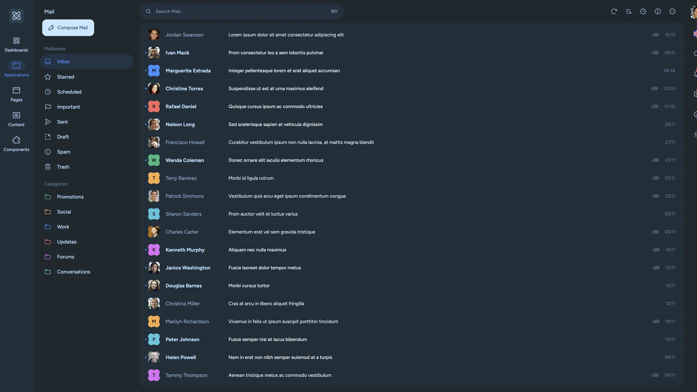
Task: Click Wanda Coleman's W avatar
Action: [154, 160]
